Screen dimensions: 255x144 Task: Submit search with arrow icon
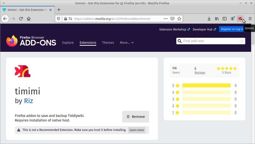[x=242, y=41]
